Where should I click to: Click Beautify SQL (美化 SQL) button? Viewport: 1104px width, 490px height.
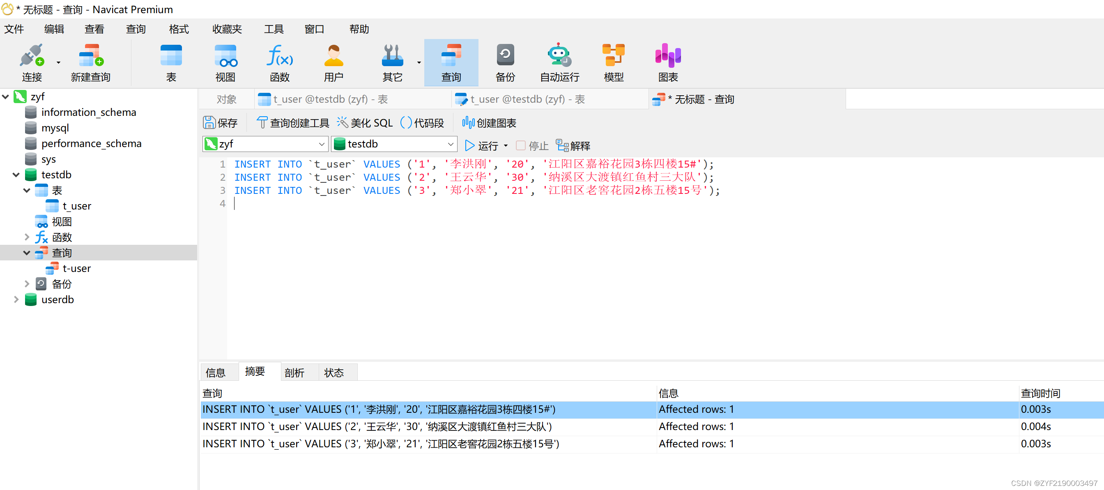[365, 123]
